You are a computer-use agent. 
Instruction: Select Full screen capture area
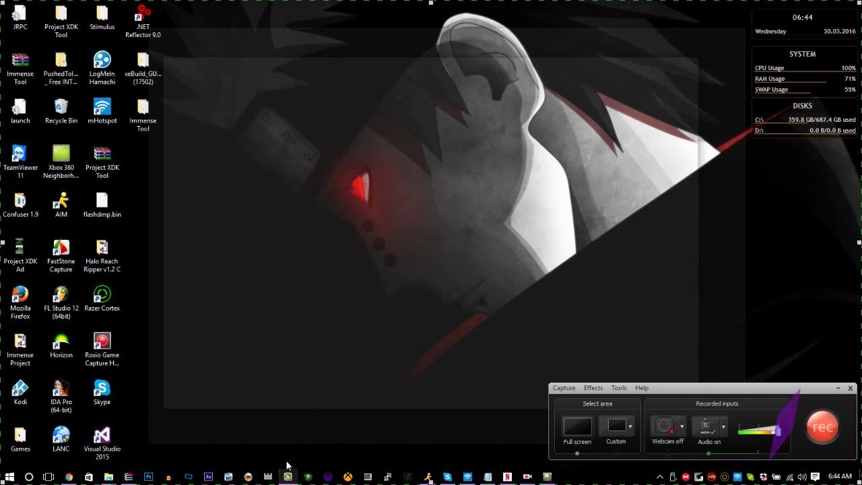[x=577, y=426]
